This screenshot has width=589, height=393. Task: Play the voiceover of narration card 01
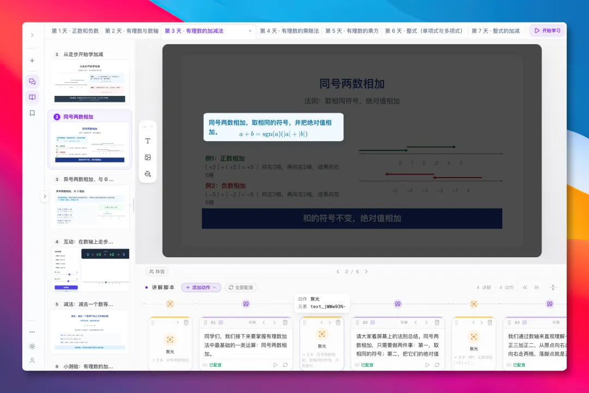(275, 365)
